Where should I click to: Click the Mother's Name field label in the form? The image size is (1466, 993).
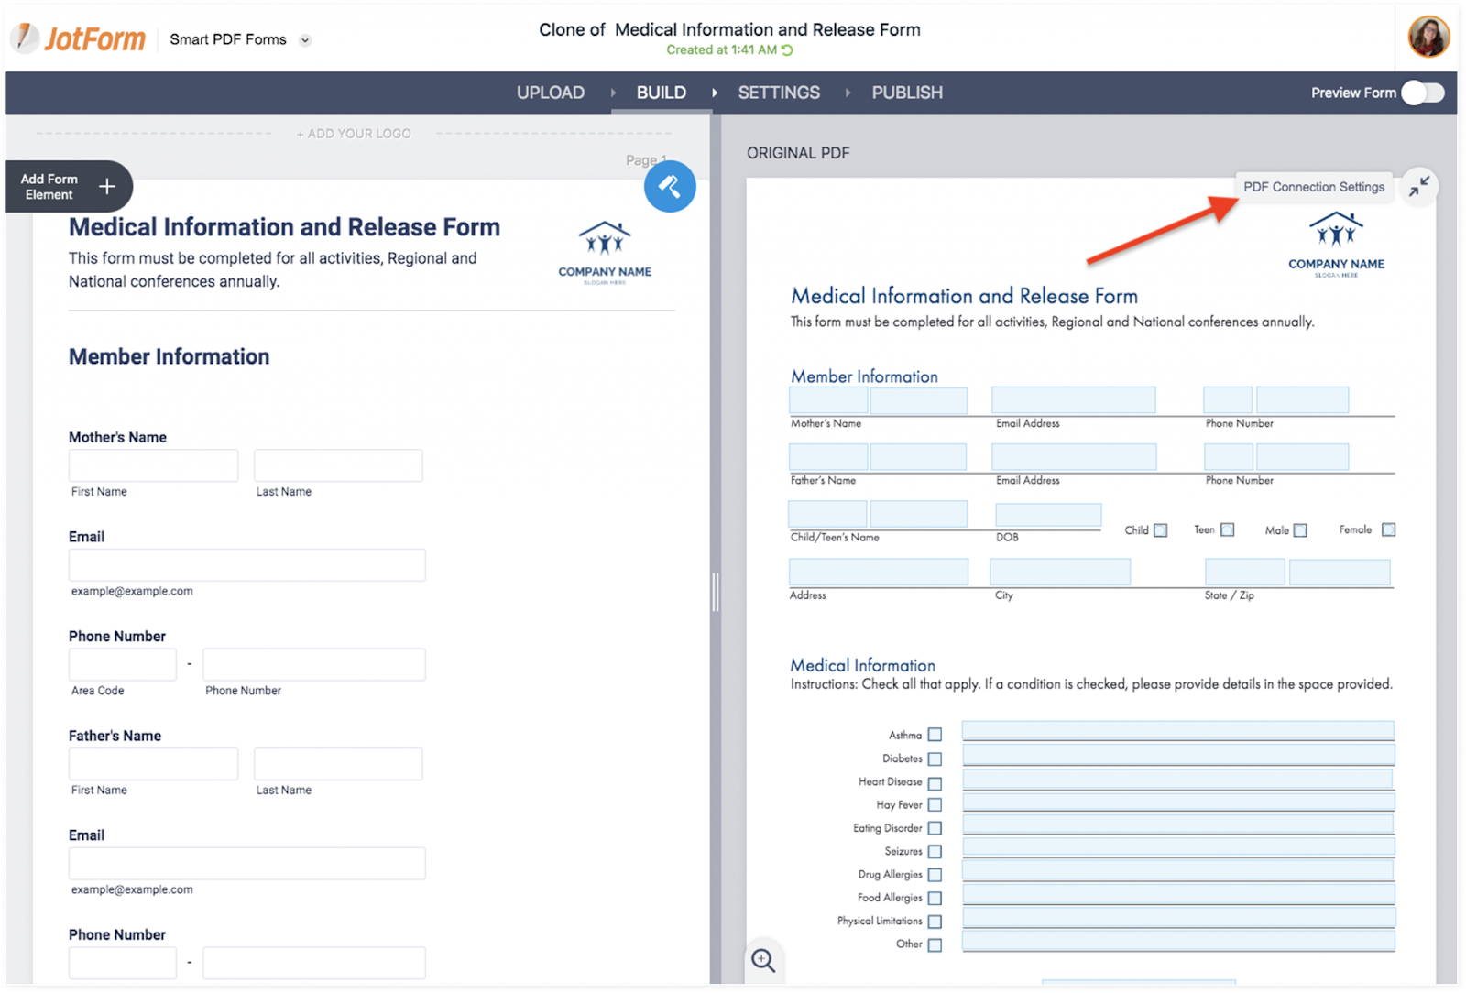coord(117,437)
